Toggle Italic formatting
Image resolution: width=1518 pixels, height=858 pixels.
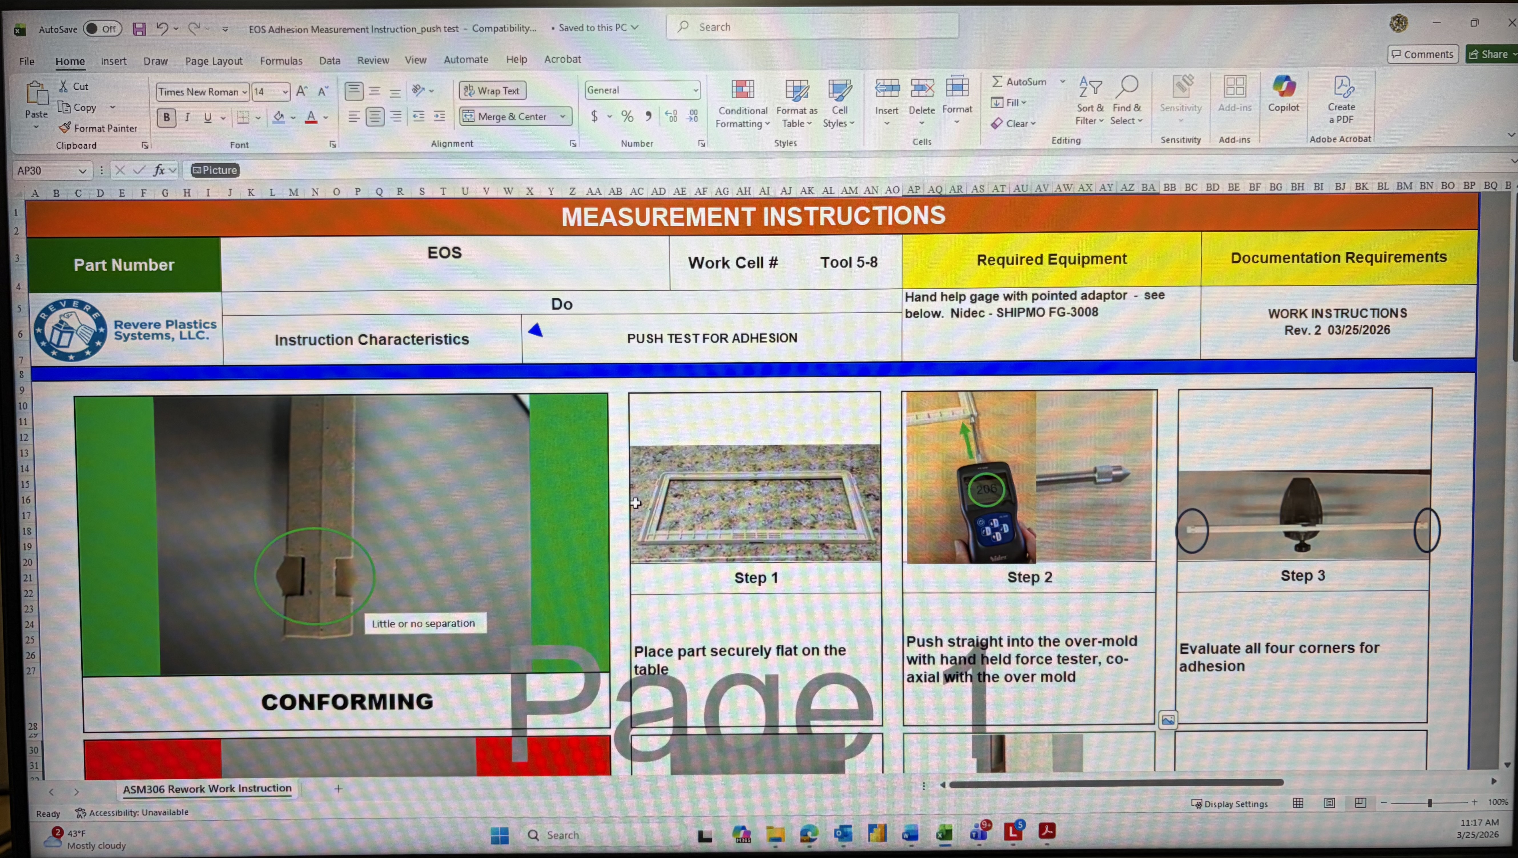point(187,117)
